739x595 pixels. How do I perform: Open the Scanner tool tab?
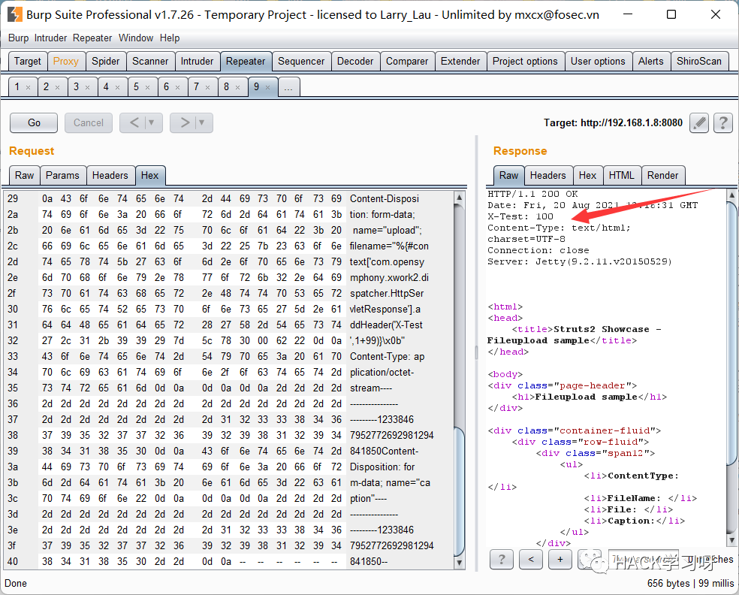pos(150,62)
